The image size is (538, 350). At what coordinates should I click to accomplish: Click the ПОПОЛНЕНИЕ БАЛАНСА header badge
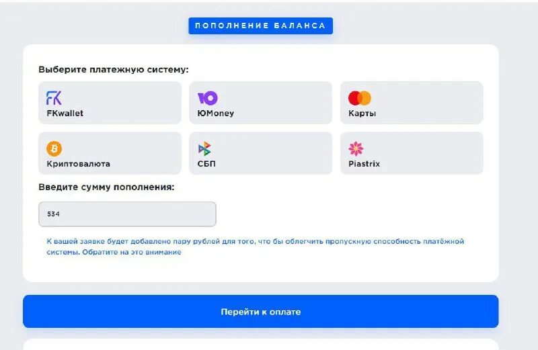coord(260,26)
